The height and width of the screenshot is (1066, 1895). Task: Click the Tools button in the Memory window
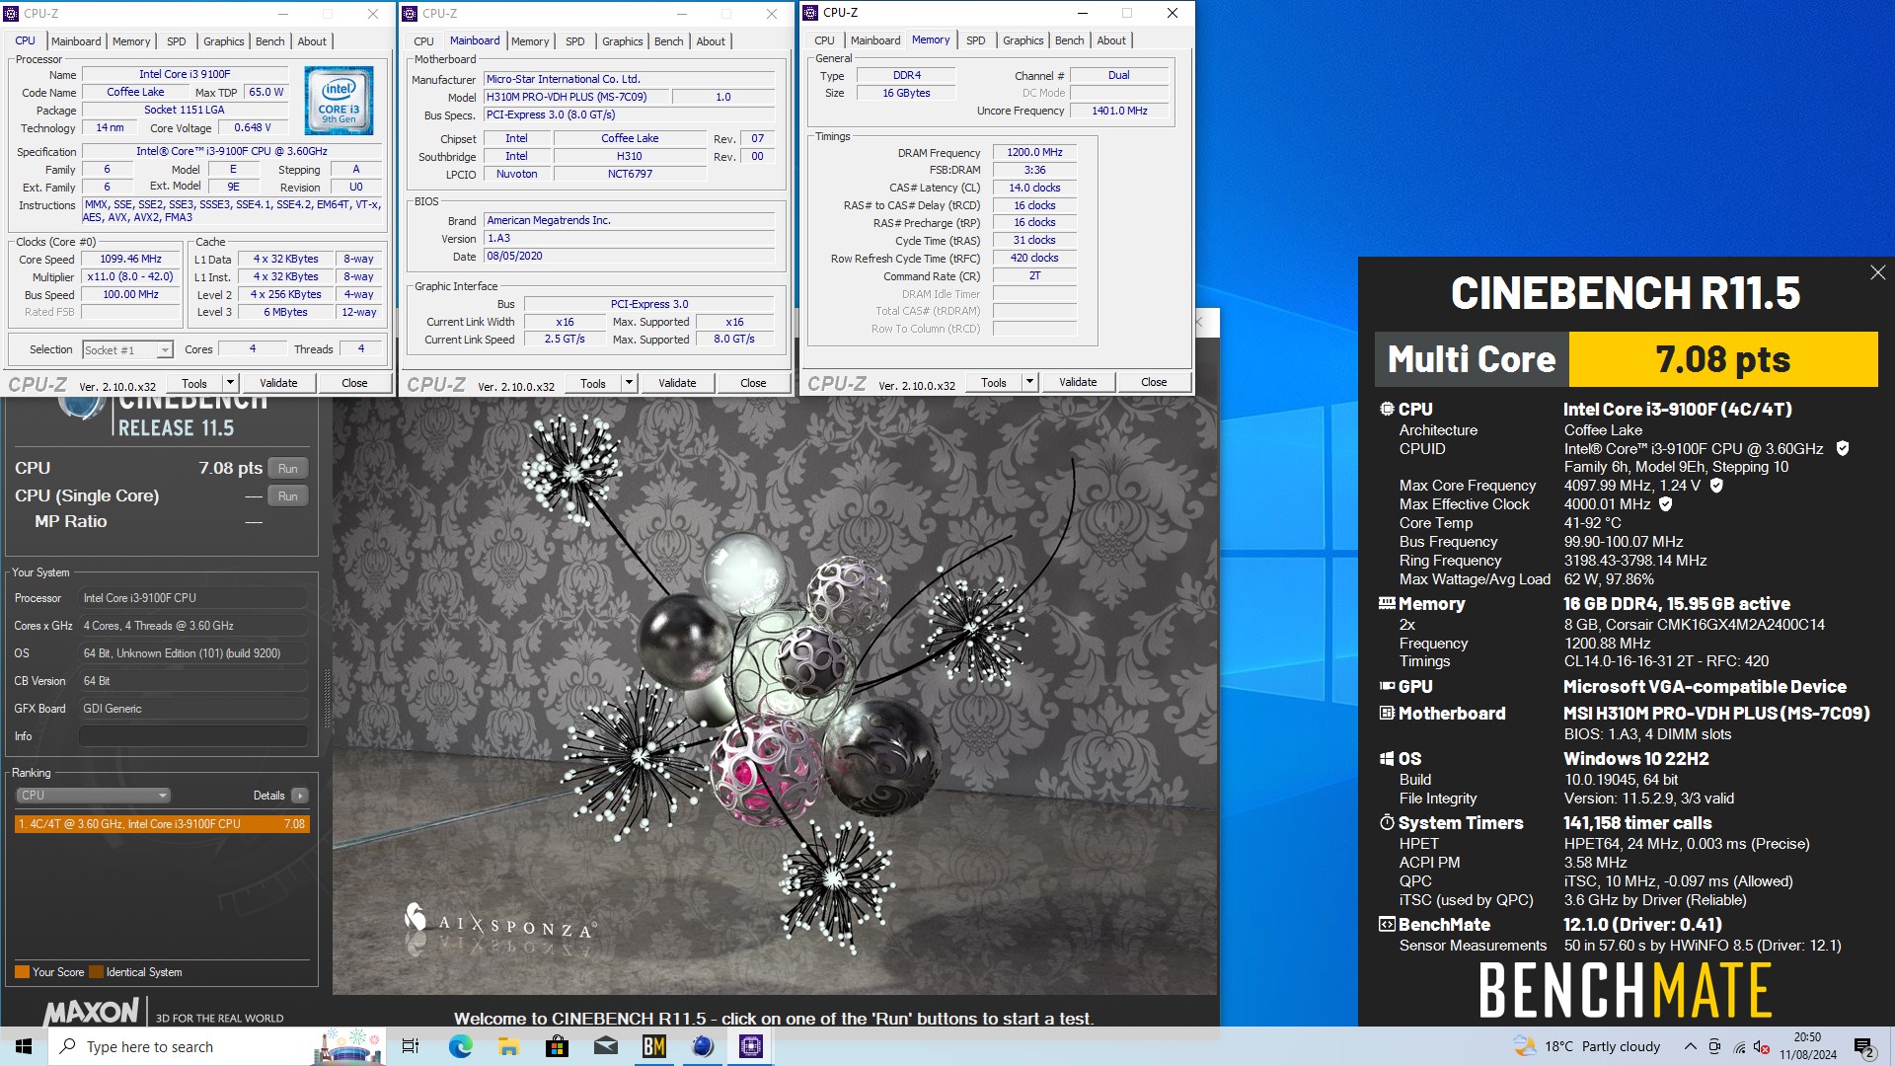pos(994,382)
